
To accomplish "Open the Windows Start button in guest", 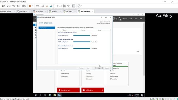I will pyautogui.click(x=36, y=95).
